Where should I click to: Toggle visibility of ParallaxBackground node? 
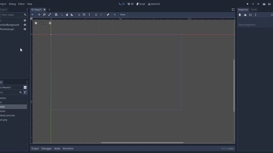(x=25, y=25)
